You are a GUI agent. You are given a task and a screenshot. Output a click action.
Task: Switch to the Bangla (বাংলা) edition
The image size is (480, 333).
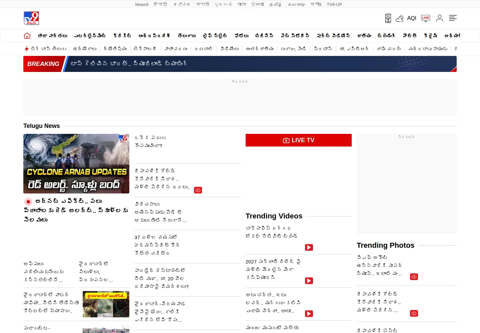(x=242, y=4)
